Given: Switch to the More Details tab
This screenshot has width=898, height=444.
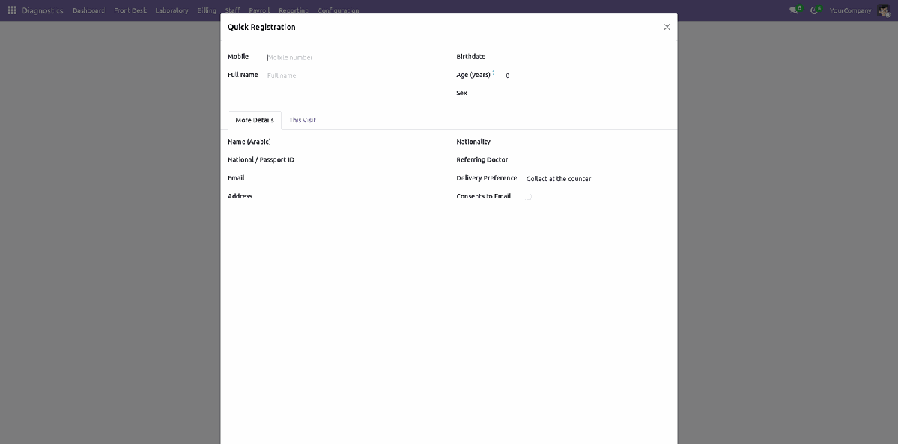Looking at the screenshot, I should point(255,120).
